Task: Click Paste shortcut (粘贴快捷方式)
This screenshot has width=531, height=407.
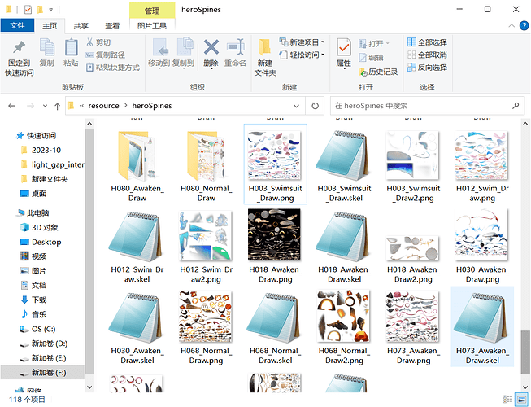Action: 113,68
